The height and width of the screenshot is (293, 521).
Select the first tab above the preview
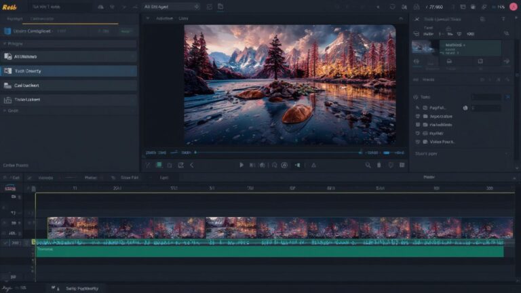(x=164, y=18)
